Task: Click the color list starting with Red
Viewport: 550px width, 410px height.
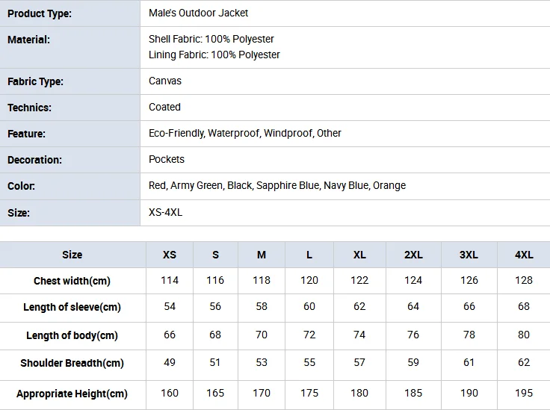Action: (x=277, y=185)
